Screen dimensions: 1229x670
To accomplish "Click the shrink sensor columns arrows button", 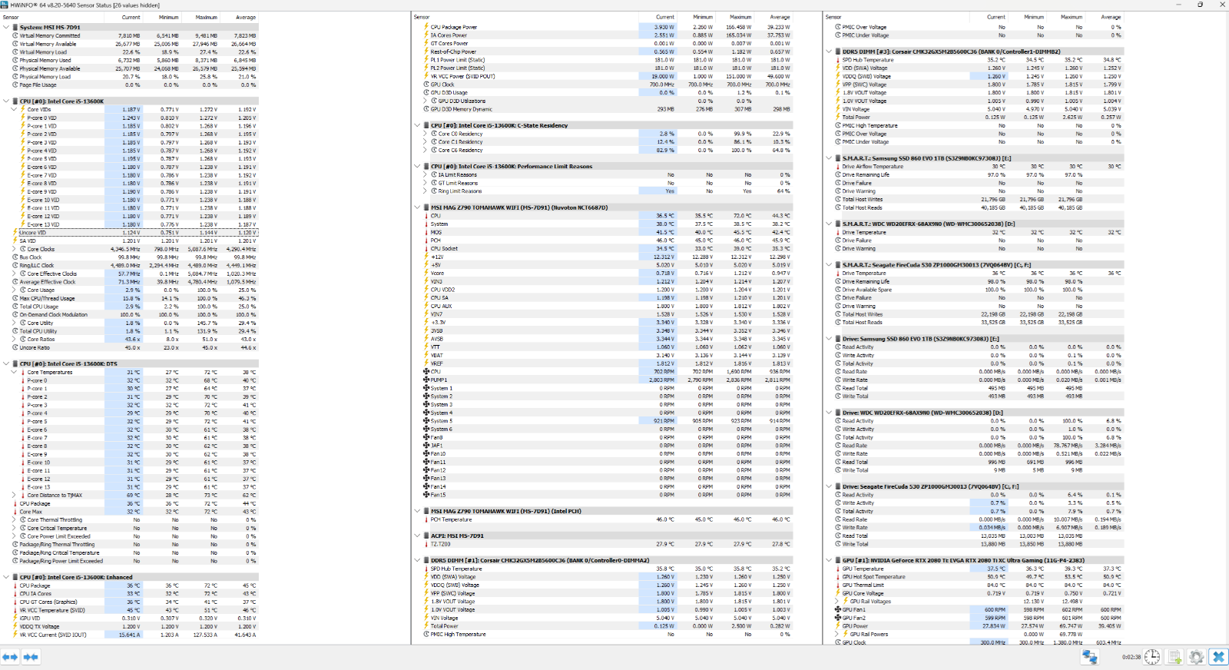I will [x=31, y=657].
